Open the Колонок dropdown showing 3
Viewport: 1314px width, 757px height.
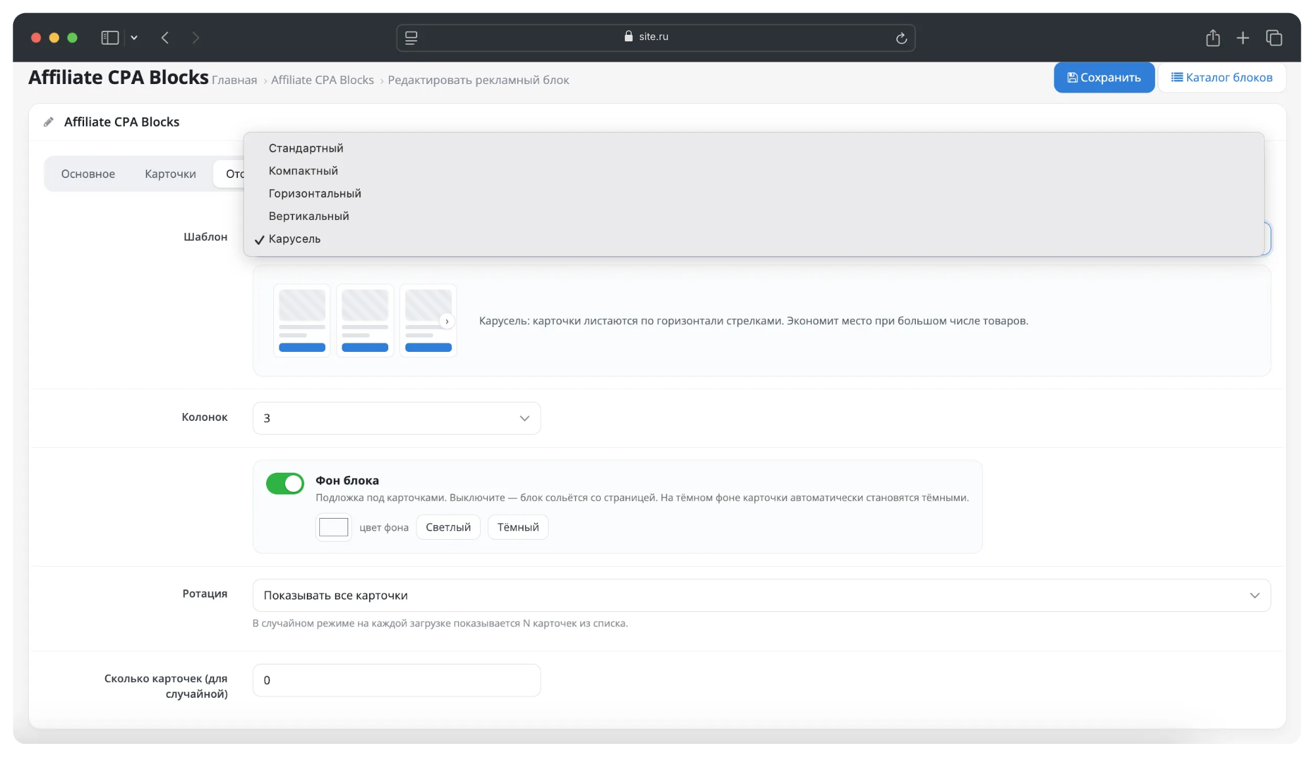[x=397, y=418]
